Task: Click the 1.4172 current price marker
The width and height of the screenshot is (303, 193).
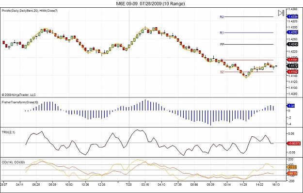Action: tap(292, 66)
